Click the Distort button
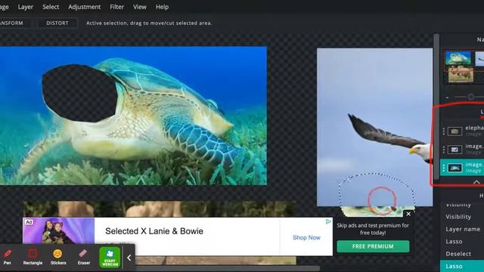This screenshot has width=484, height=272. (57, 23)
